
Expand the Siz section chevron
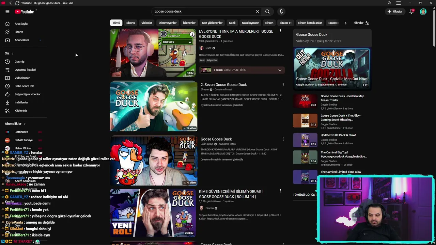13,53
